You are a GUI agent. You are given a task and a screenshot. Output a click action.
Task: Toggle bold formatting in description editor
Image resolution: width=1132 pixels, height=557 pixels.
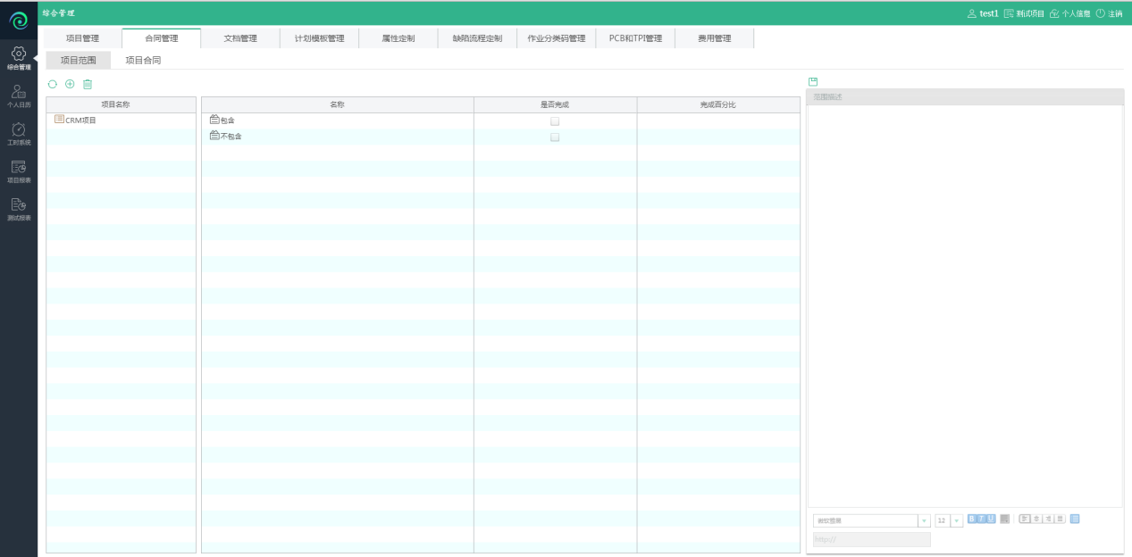point(972,519)
